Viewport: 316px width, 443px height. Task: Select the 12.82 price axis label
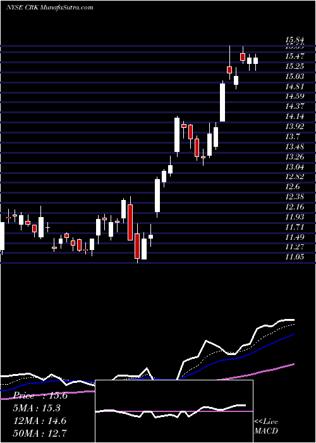point(294,177)
